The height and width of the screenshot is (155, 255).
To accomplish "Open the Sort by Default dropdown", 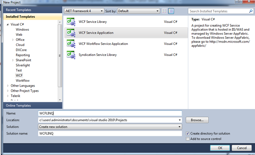I will (138, 11).
